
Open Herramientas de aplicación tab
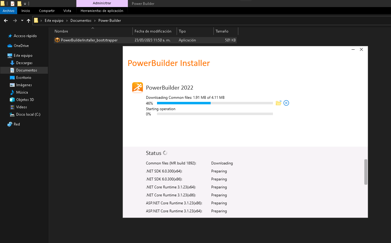point(102,11)
